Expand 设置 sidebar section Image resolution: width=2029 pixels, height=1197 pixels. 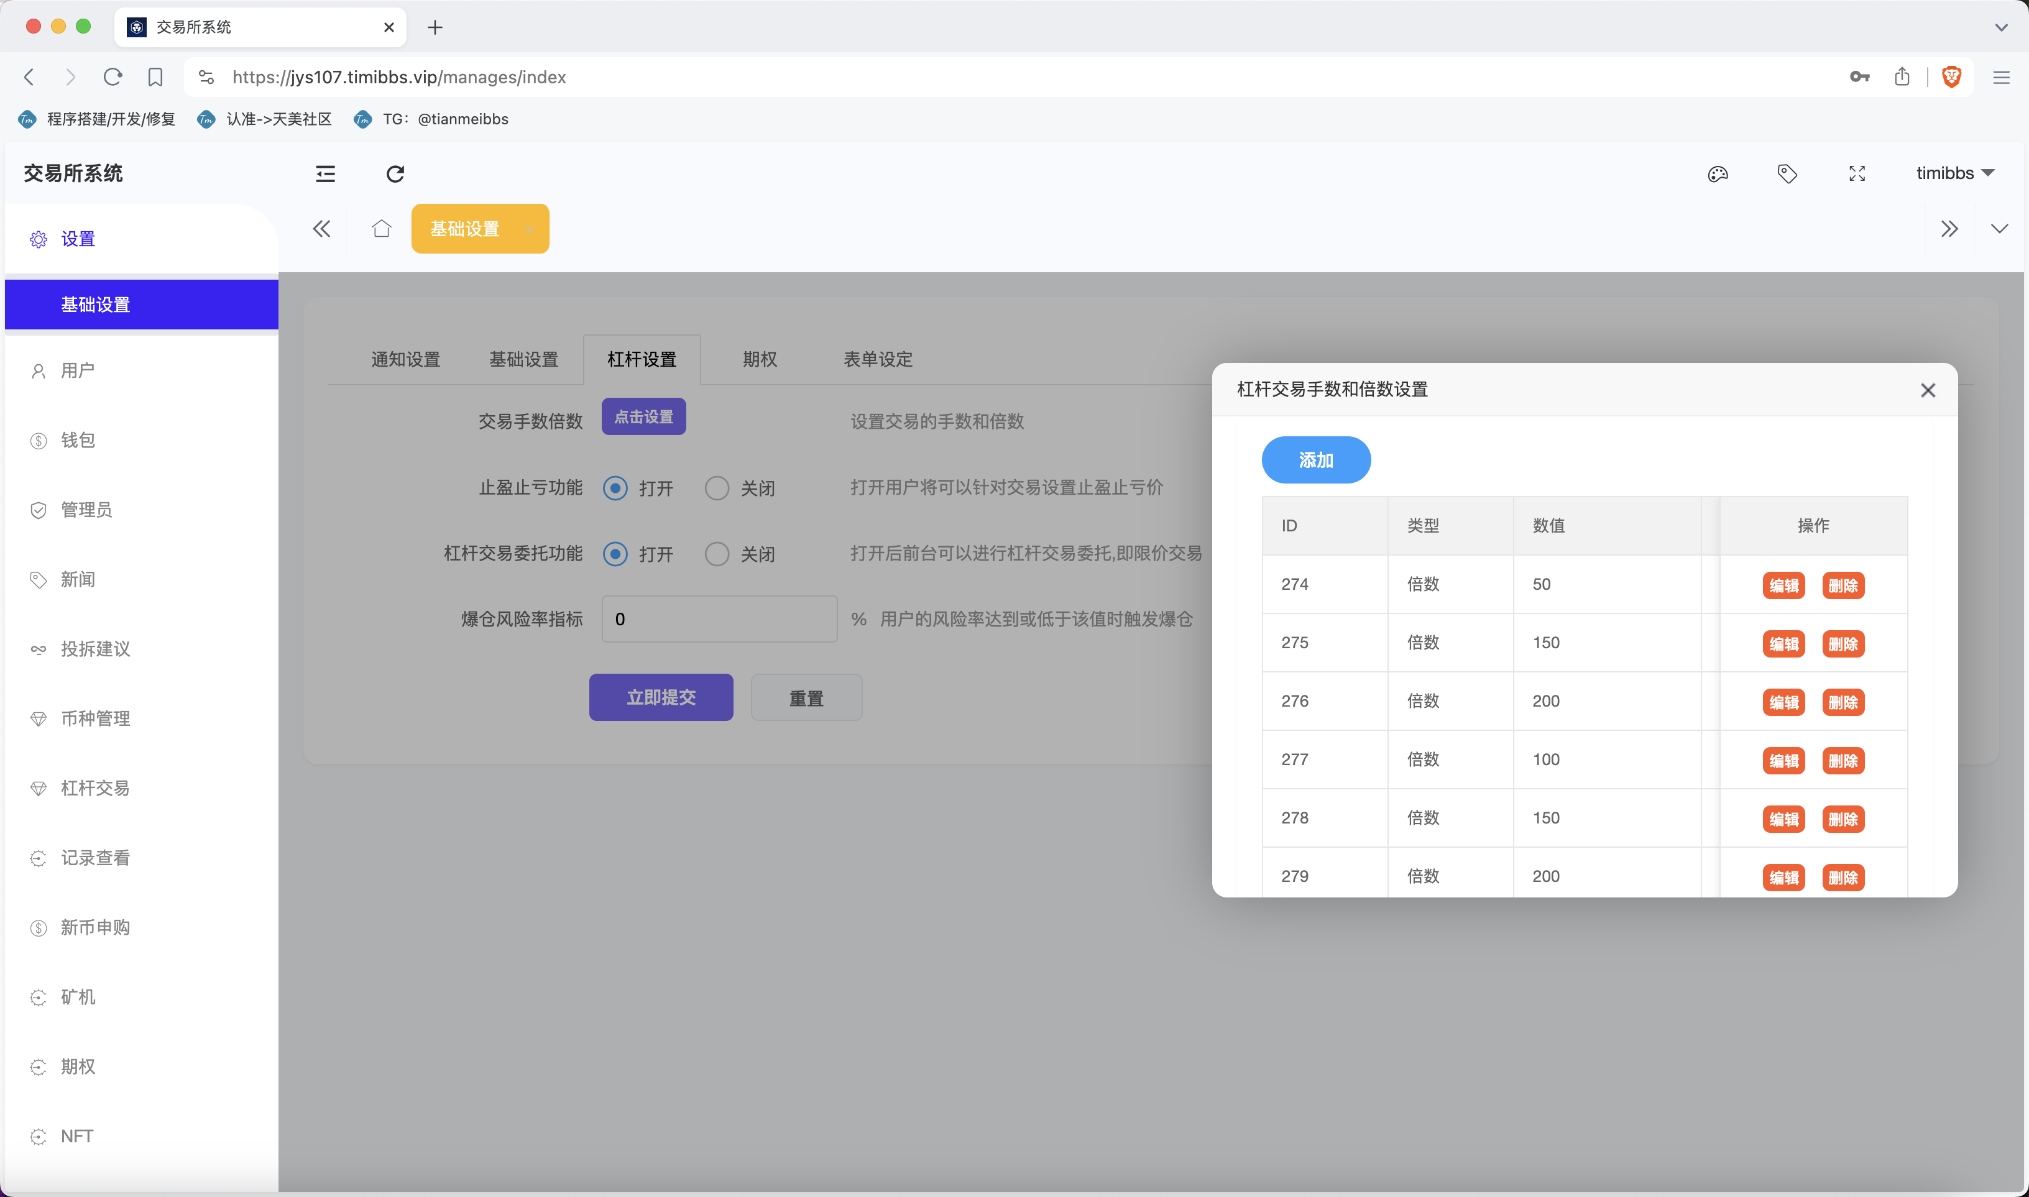coord(141,239)
